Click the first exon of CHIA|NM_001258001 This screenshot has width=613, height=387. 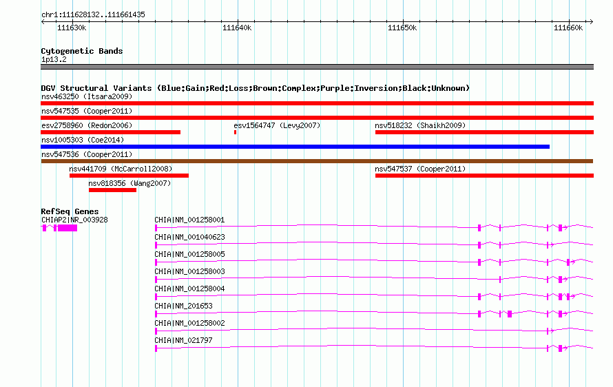pyautogui.click(x=156, y=228)
